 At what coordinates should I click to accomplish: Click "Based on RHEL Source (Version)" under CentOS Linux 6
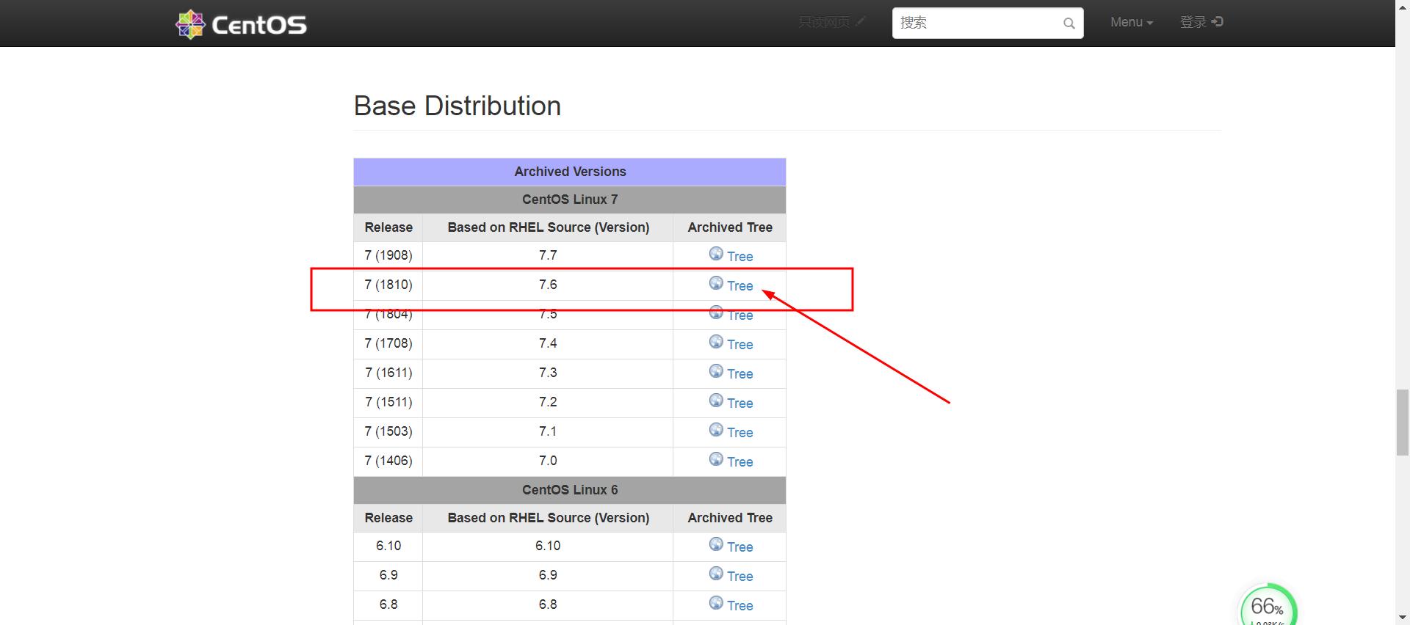pyautogui.click(x=549, y=518)
